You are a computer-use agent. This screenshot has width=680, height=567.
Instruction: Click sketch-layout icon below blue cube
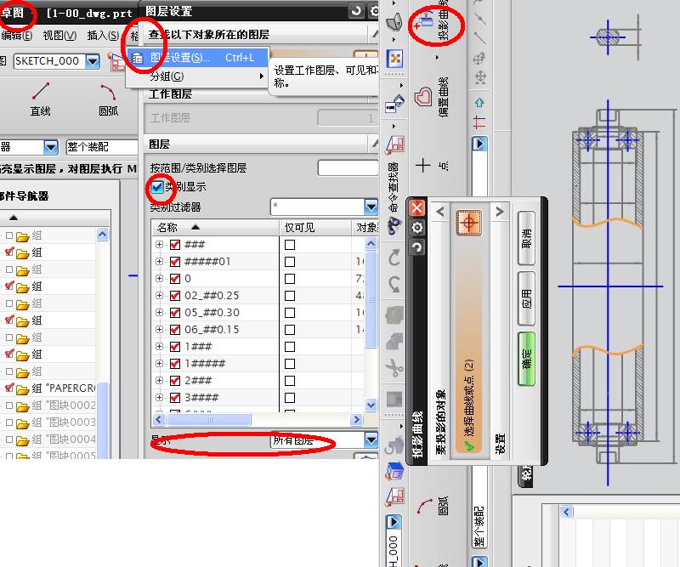click(394, 496)
